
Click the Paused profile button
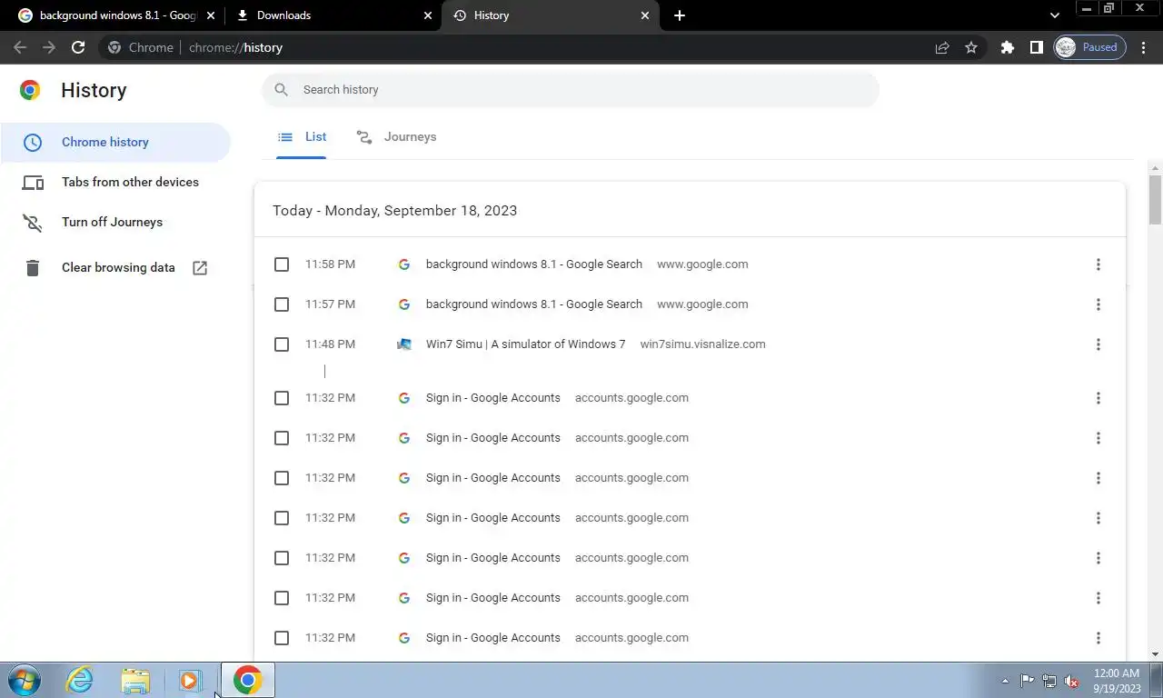tap(1089, 47)
